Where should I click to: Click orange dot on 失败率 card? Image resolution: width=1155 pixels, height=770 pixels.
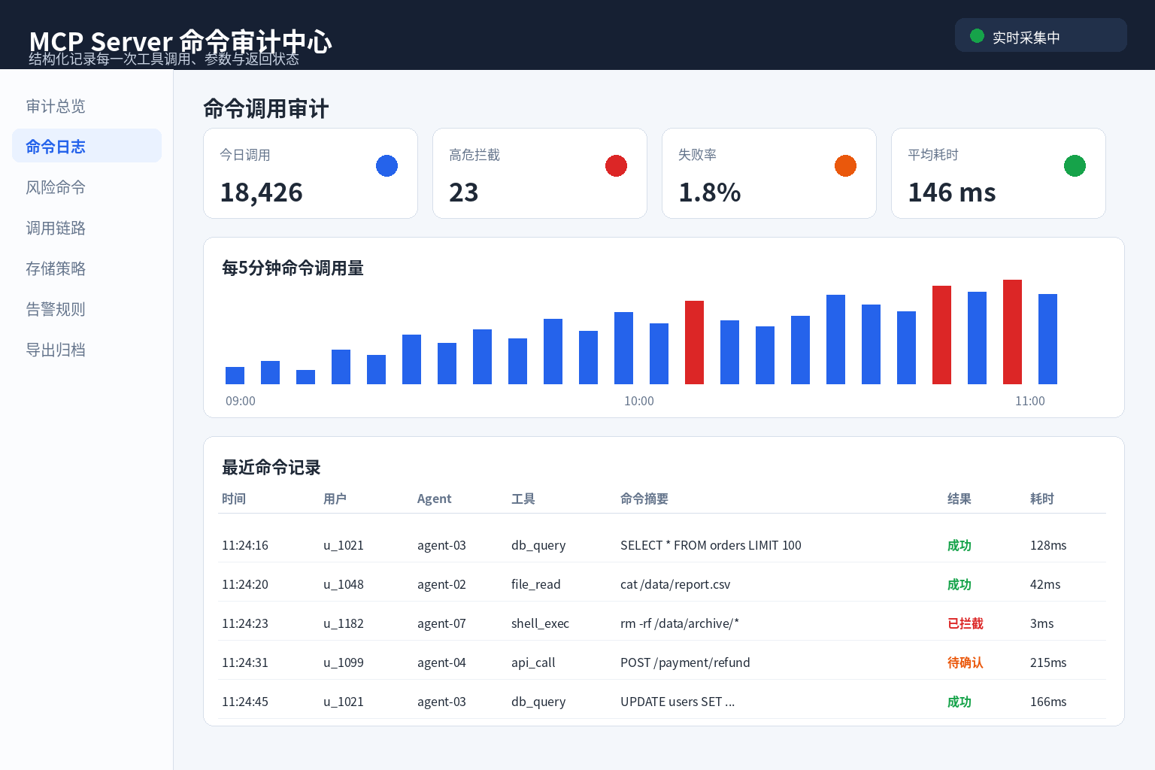point(845,165)
